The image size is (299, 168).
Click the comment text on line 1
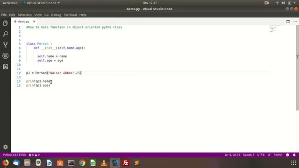pos(74,27)
